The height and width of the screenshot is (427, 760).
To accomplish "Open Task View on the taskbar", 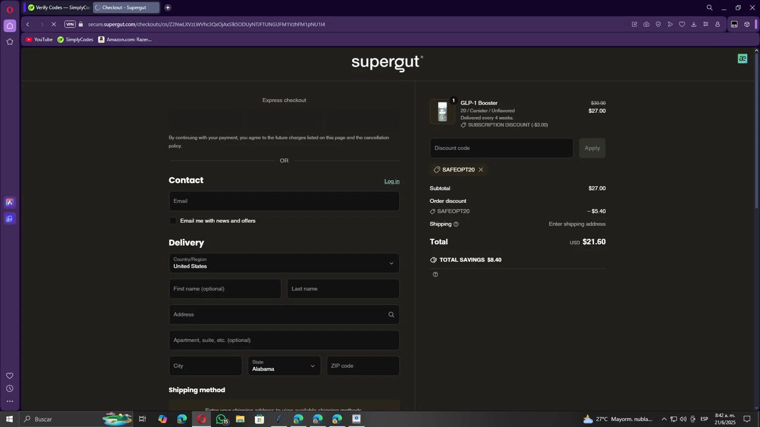I will pyautogui.click(x=142, y=419).
